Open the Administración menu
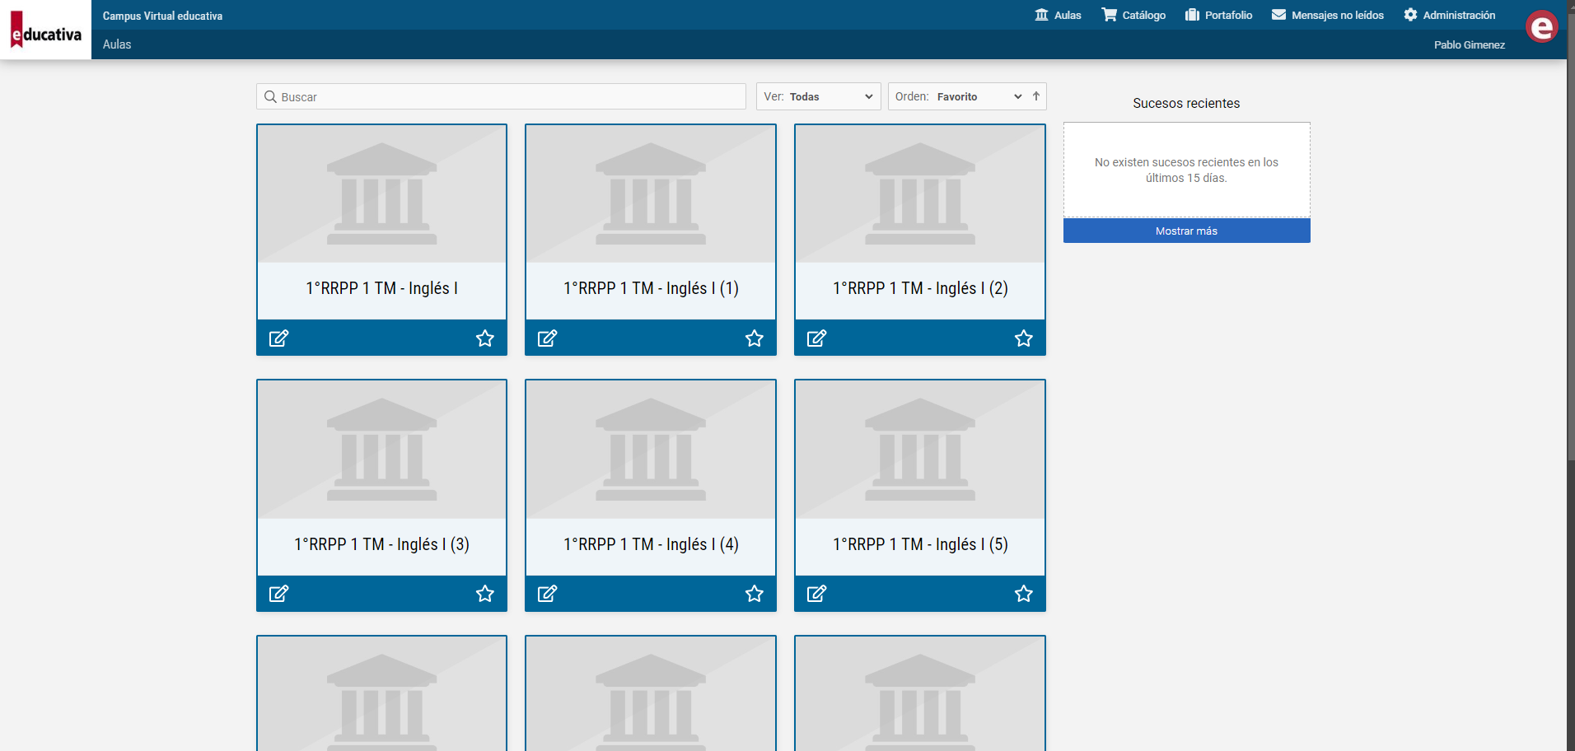 [1450, 15]
